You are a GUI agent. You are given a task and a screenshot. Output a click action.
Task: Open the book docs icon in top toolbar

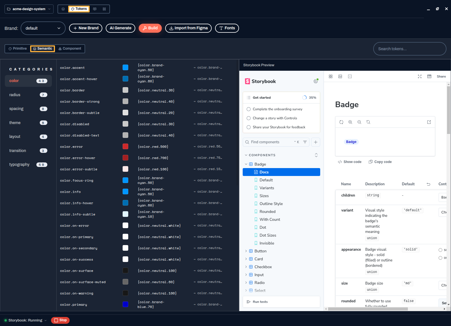(95, 9)
